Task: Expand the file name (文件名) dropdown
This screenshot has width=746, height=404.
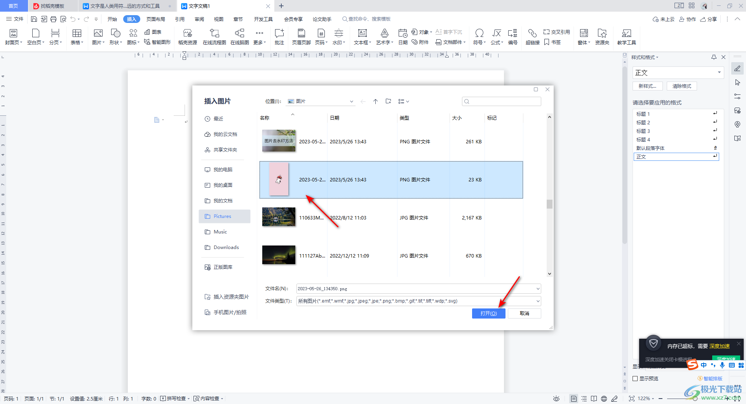Action: point(538,289)
